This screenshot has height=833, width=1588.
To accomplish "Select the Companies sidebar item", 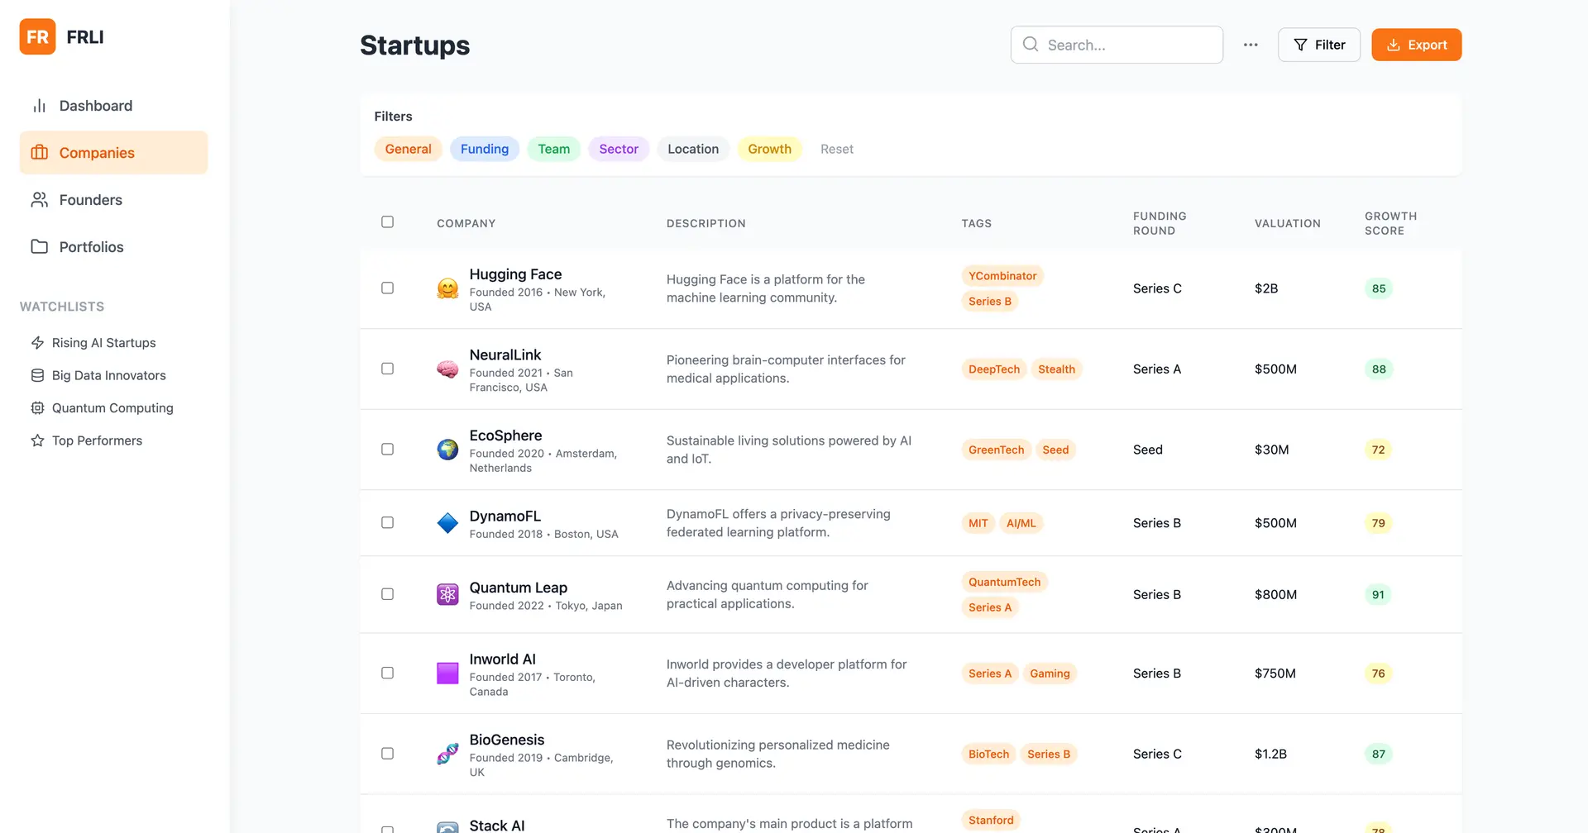I will pos(113,153).
